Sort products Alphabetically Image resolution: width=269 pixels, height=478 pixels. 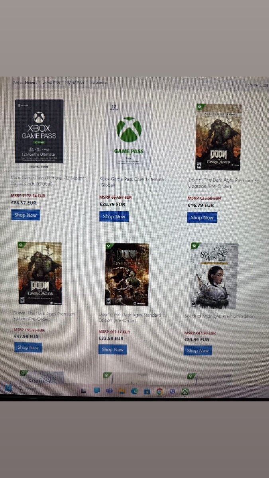[98, 82]
